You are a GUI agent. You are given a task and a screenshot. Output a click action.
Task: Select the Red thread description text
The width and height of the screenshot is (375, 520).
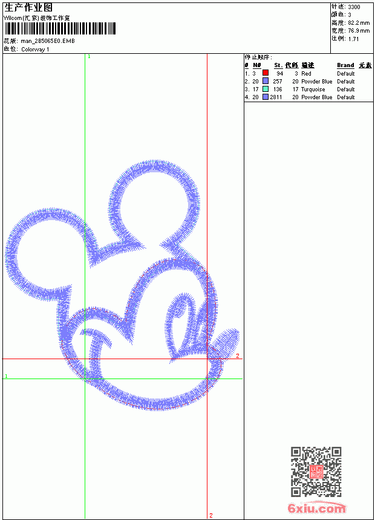[x=306, y=74]
